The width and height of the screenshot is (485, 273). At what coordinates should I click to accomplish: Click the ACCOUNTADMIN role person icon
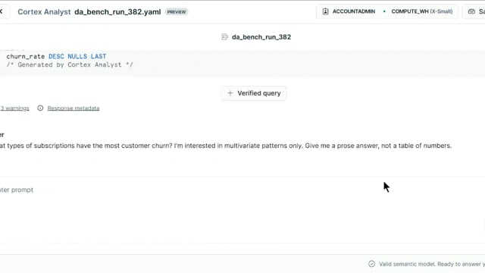point(325,11)
